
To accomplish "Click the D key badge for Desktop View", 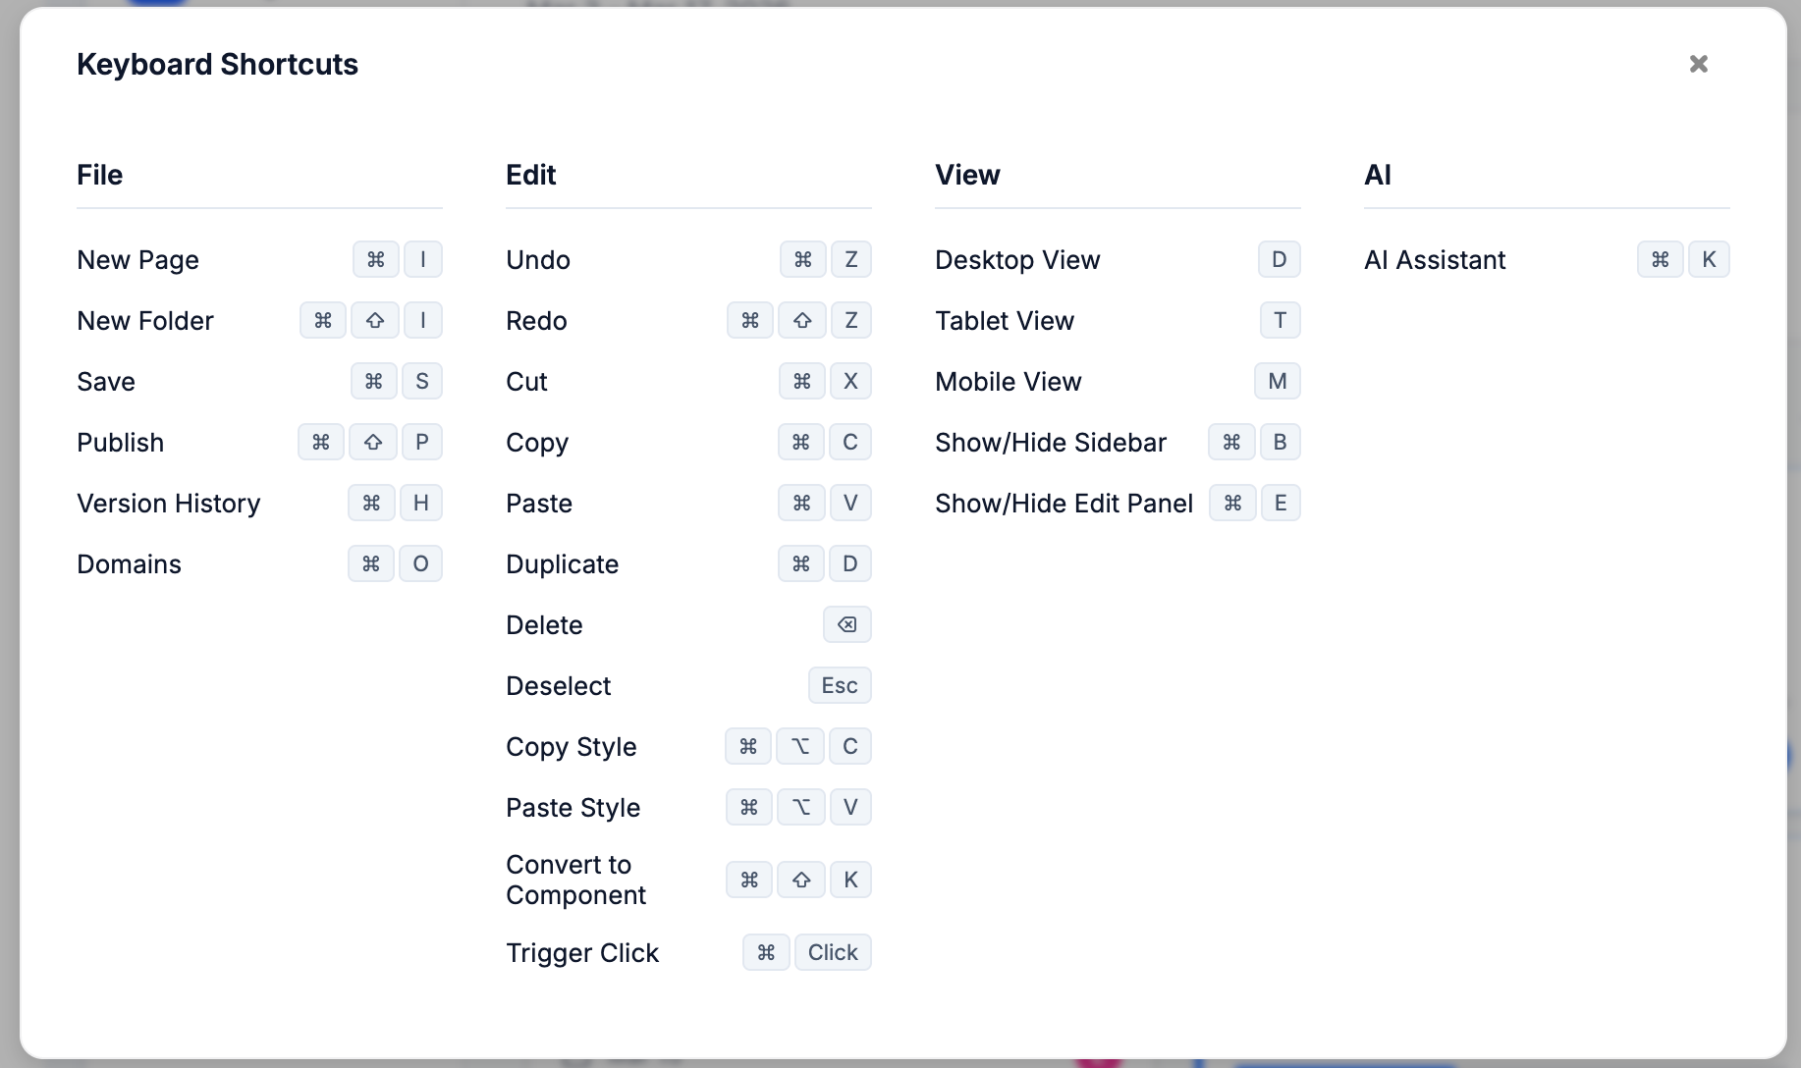I will coord(1278,259).
